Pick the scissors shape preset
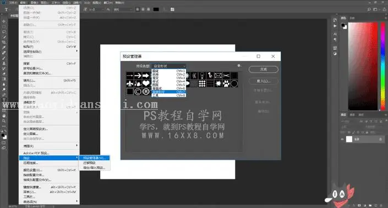Viewport: 388px width, 208px height. click(226, 76)
